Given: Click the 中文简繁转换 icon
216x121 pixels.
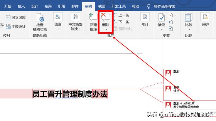Looking at the screenshot, I should point(75,17).
